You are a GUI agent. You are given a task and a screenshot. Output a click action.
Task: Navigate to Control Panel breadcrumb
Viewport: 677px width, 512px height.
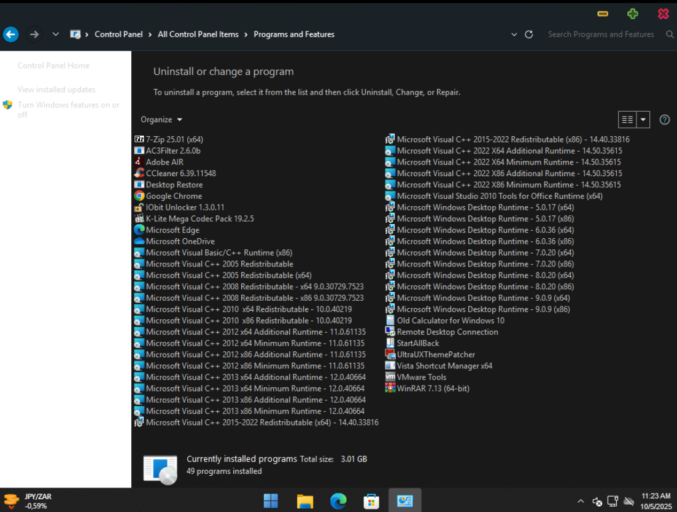118,34
